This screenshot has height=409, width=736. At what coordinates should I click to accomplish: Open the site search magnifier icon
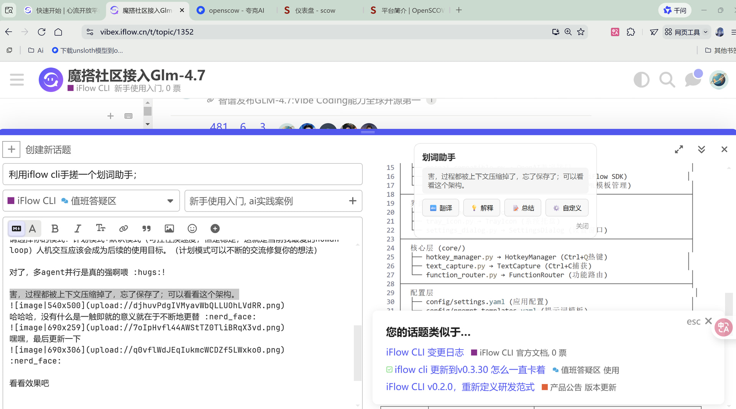(667, 80)
